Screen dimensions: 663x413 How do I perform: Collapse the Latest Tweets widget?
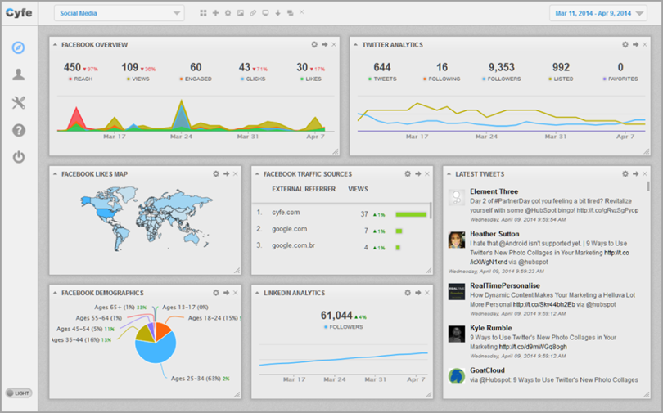click(x=449, y=174)
